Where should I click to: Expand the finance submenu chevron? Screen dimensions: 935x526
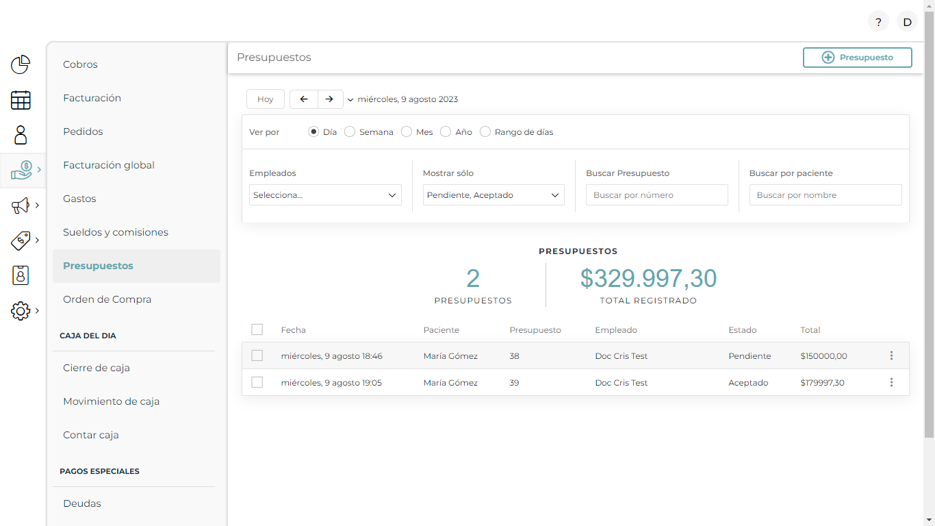pyautogui.click(x=39, y=169)
